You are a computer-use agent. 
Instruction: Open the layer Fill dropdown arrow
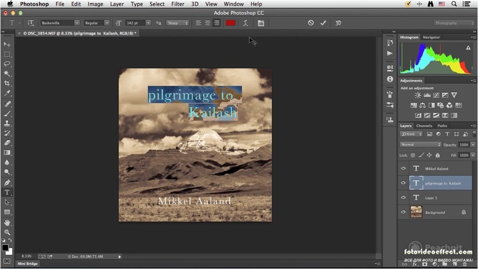pyautogui.click(x=473, y=155)
